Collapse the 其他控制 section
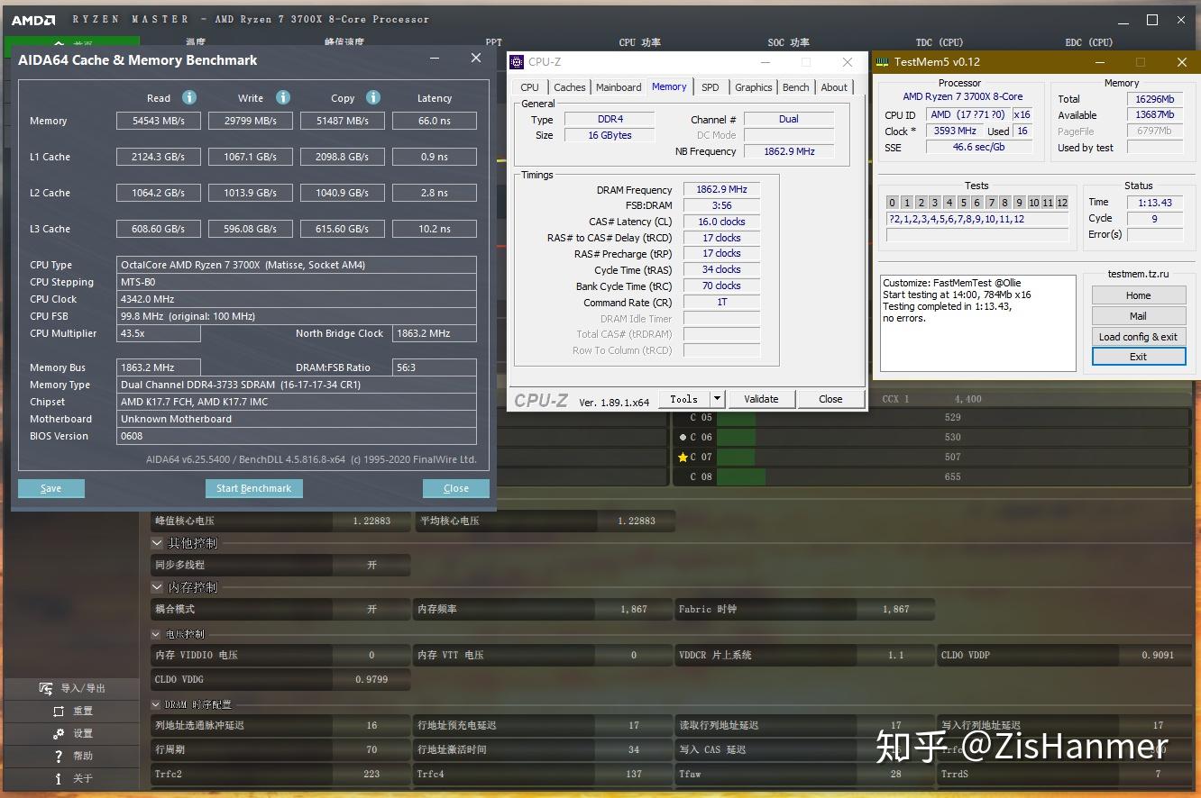The height and width of the screenshot is (798, 1201). (x=157, y=543)
